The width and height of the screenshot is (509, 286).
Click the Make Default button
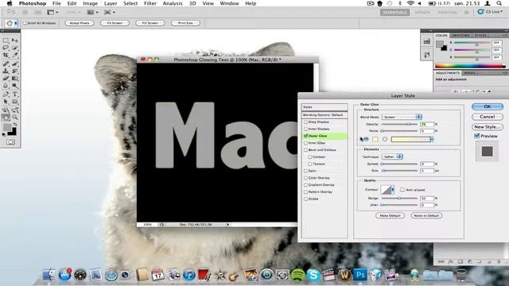[x=390, y=215]
